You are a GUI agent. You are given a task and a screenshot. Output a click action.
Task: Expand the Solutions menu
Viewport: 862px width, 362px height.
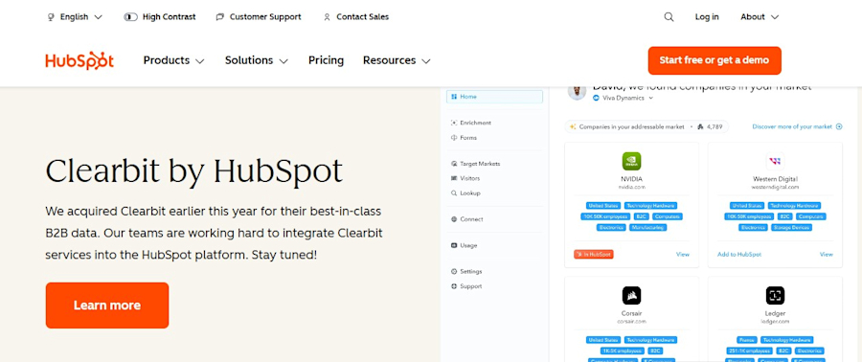(256, 60)
